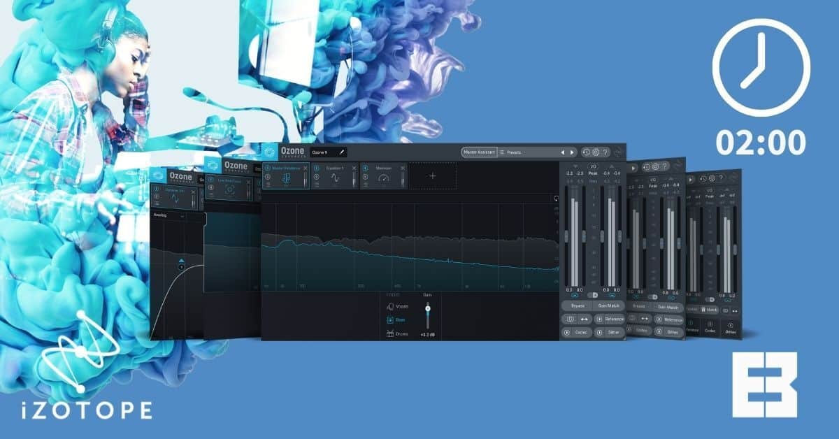The height and width of the screenshot is (439, 839).
Task: Open the undo history icon in front window
Action: pyautogui.click(x=586, y=152)
